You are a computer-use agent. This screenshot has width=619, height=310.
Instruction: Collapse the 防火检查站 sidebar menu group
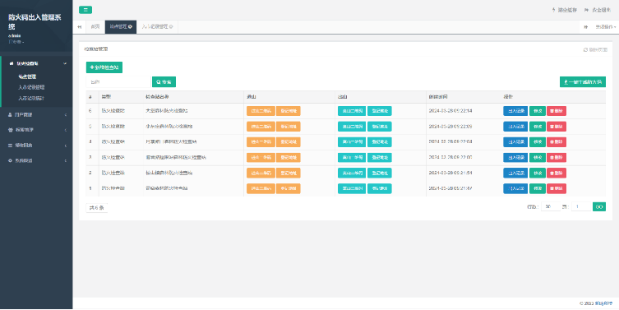37,63
